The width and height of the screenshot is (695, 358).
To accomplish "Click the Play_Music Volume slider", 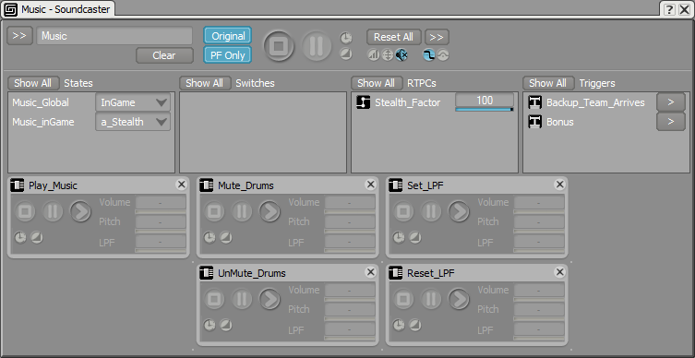I will point(161,212).
